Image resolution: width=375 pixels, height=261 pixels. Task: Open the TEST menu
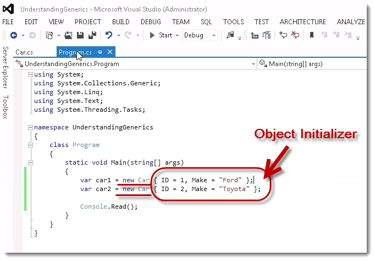click(261, 22)
